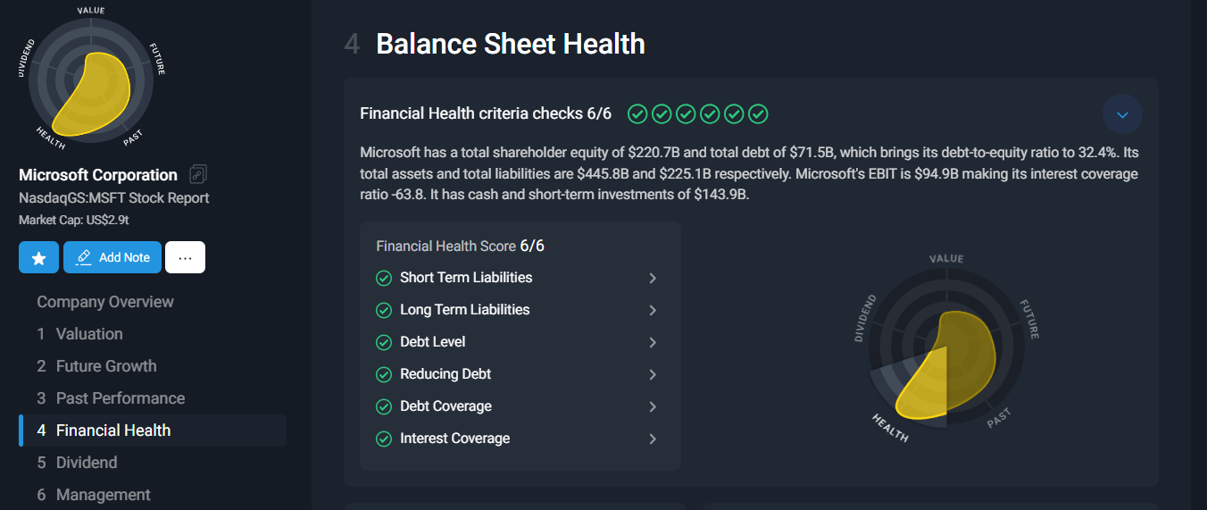Click the green check beside Short Term Liabilities
Screen dimensions: 1207x510
point(384,278)
